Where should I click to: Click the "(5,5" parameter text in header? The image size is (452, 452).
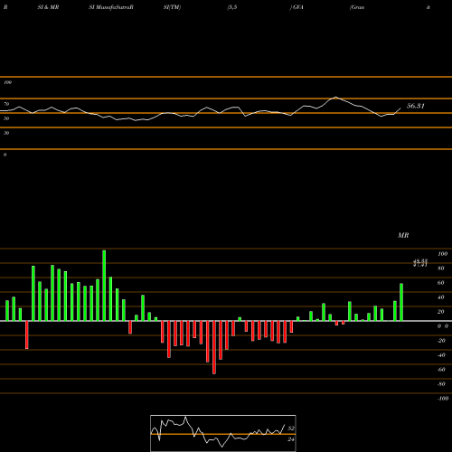pyautogui.click(x=232, y=7)
